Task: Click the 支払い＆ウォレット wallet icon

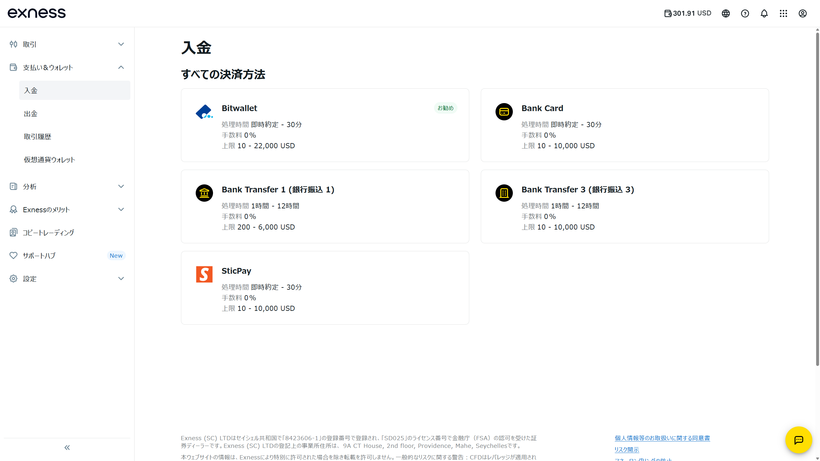Action: tap(13, 67)
